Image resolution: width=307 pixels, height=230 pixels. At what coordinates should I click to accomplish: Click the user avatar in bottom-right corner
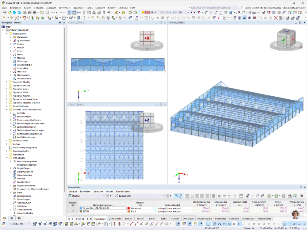[295, 215]
